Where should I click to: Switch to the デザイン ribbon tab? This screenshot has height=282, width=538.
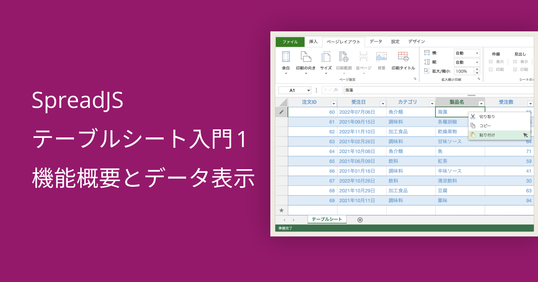click(x=417, y=41)
